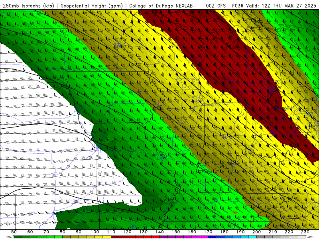Viewport: 319px width, 239px height.
Task: Pick the dark red swatch starting at 110
Action: [x=115, y=237]
